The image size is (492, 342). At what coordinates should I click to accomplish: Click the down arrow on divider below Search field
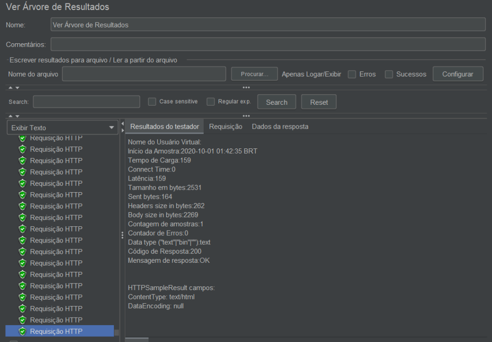pos(17,116)
